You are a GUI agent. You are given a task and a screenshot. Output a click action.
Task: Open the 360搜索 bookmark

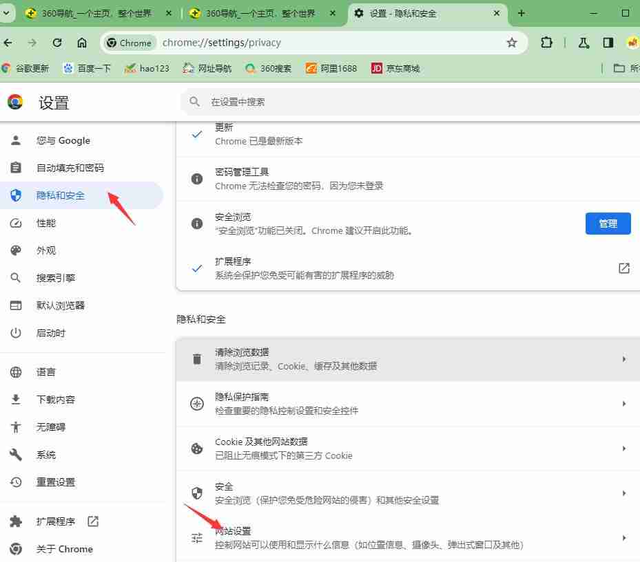[269, 68]
